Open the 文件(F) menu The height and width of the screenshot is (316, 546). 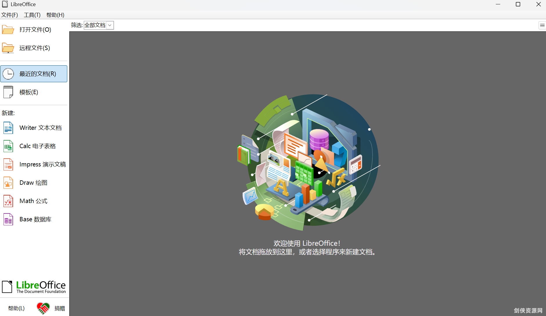pyautogui.click(x=10, y=15)
